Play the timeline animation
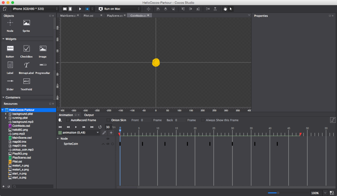 pyautogui.click(x=76, y=127)
